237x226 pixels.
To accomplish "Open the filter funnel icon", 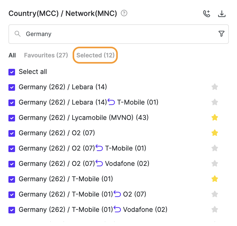I will click(x=221, y=34).
